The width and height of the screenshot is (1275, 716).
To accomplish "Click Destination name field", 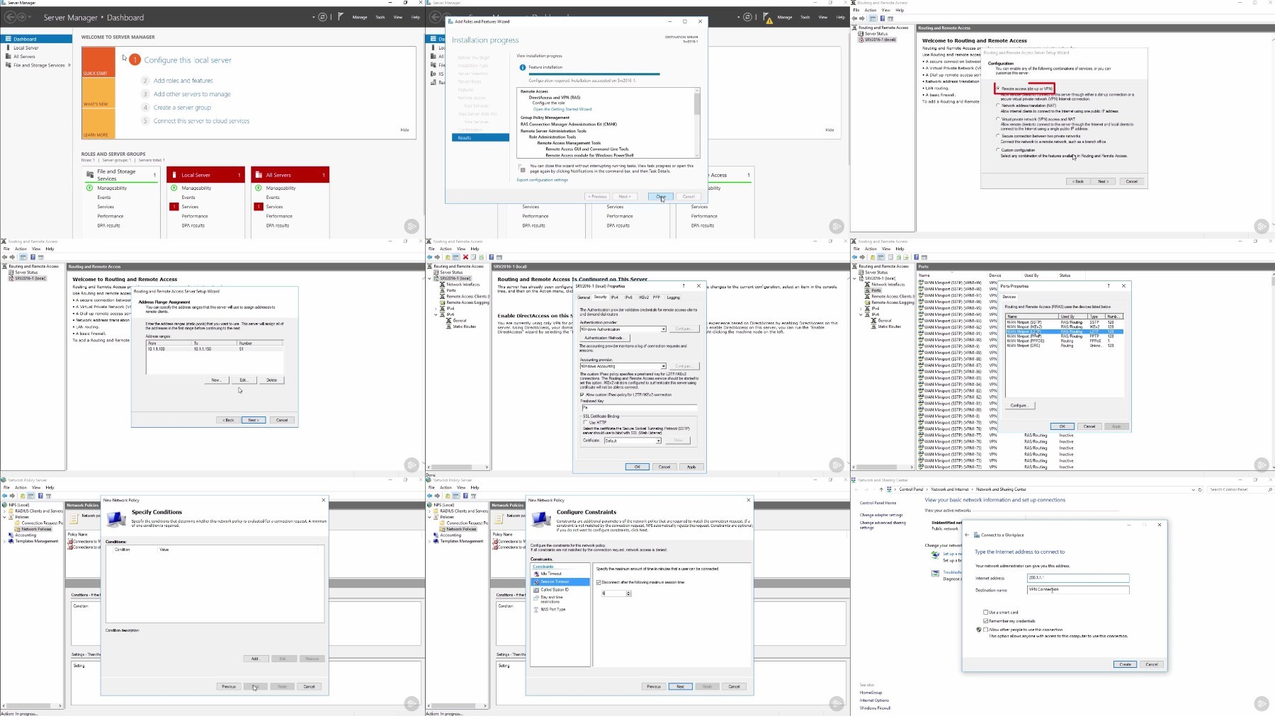I will pyautogui.click(x=1077, y=589).
